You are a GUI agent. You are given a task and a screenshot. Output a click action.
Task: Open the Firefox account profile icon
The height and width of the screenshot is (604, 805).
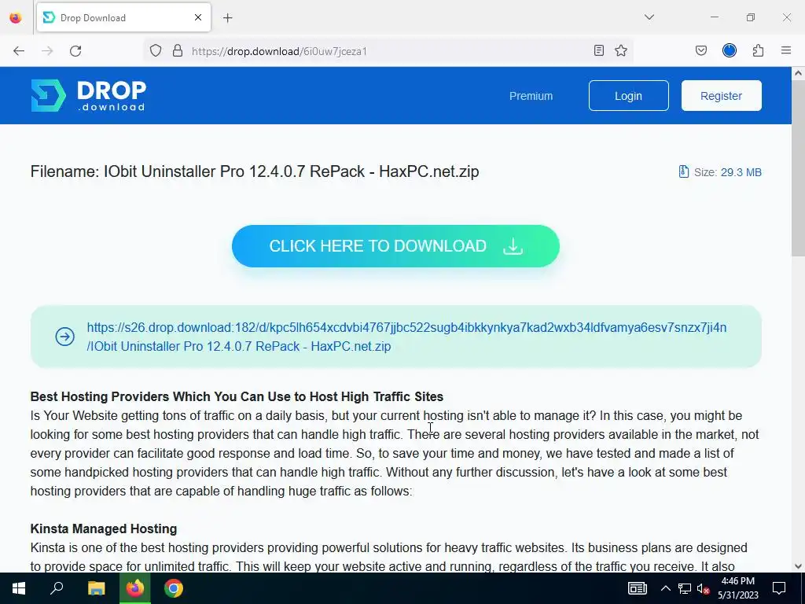coord(730,50)
